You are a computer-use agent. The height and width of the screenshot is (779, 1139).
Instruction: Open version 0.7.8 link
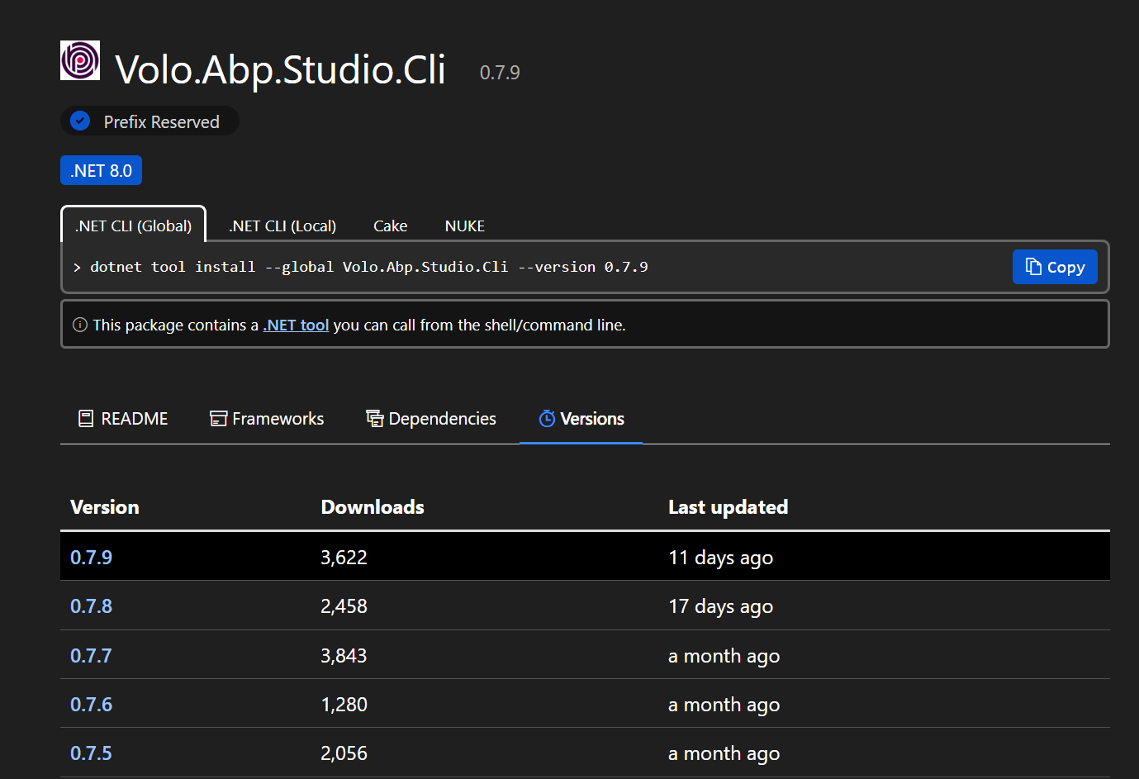(x=91, y=606)
